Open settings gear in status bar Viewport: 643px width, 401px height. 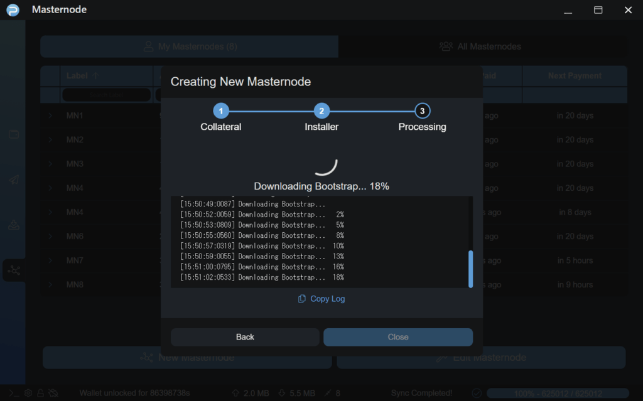28,393
